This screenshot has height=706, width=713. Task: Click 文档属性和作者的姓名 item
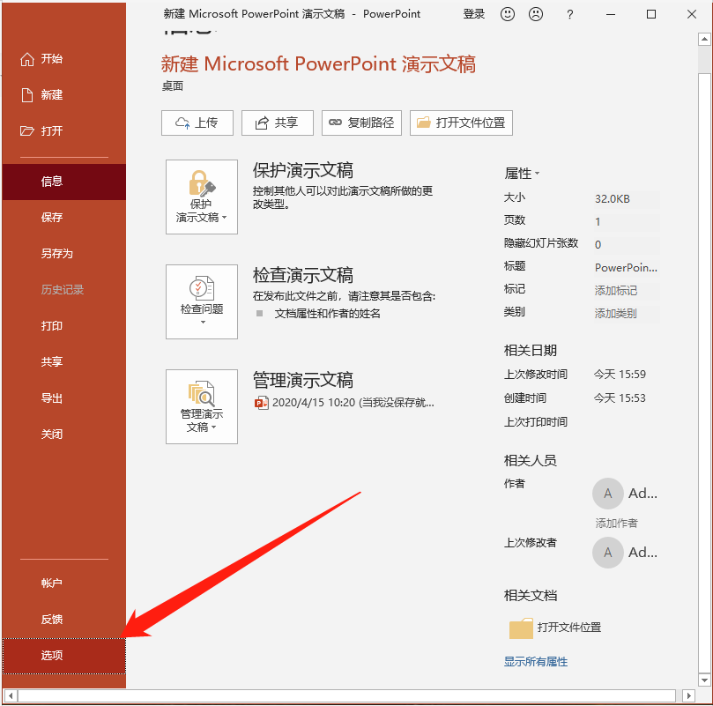coord(327,314)
